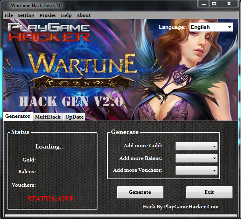Click the STATUS: OFF text
This screenshot has height=219, width=241.
point(50,199)
